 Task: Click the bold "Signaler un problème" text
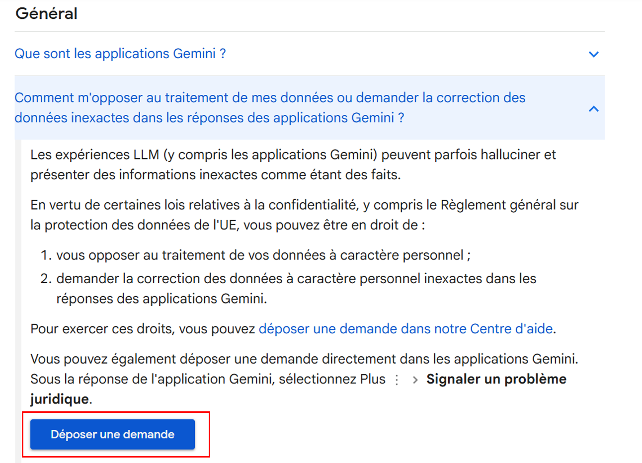(x=496, y=379)
